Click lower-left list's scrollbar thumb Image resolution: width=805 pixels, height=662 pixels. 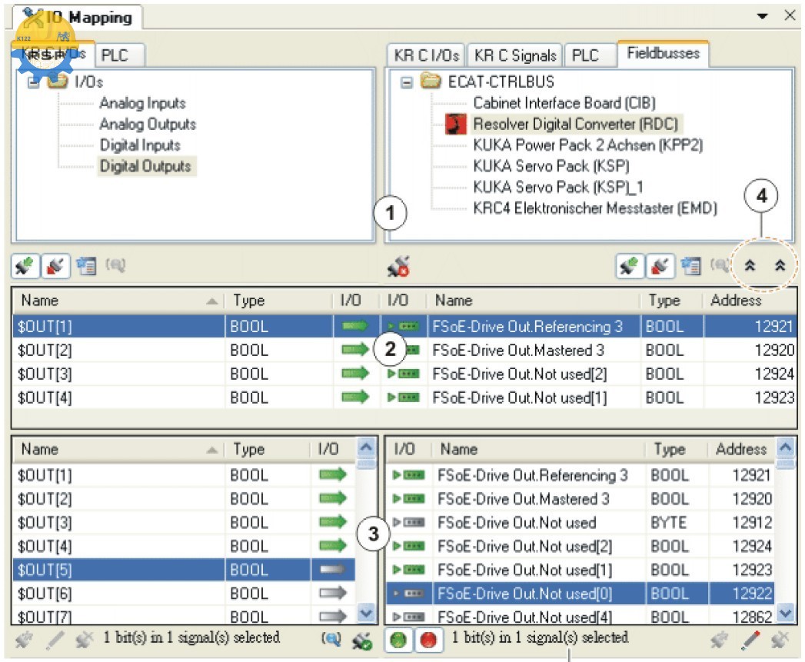click(x=366, y=464)
